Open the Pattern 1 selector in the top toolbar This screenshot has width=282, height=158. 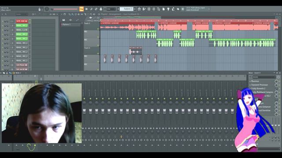tap(126, 9)
